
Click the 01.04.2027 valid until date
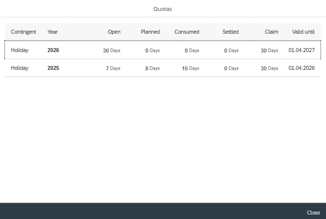(x=302, y=50)
